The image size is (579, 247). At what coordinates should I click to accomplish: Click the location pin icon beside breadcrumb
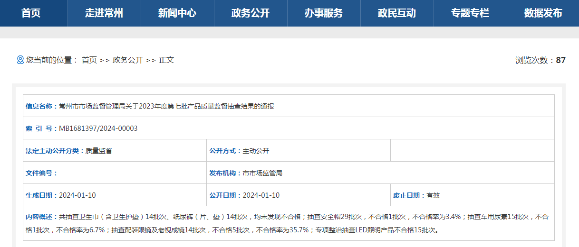point(20,60)
